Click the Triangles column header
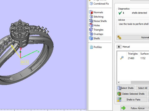 click(x=133, y=54)
